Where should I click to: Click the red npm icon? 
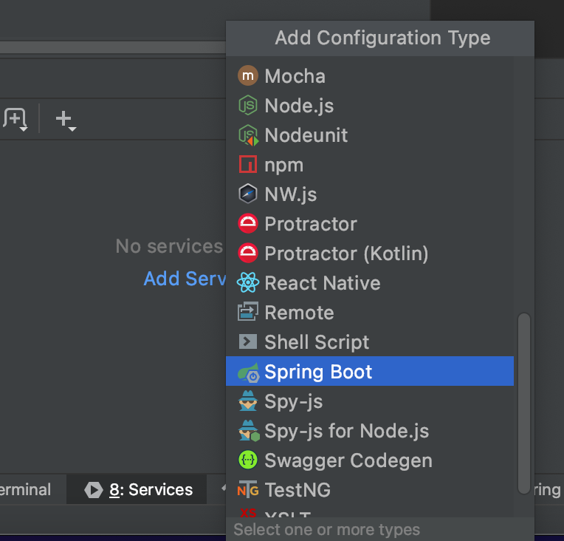pos(247,165)
